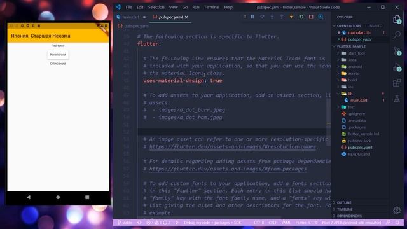Screen dimensions: 407x229
Task: Click the Step Into debug icon
Action: (272, 17)
